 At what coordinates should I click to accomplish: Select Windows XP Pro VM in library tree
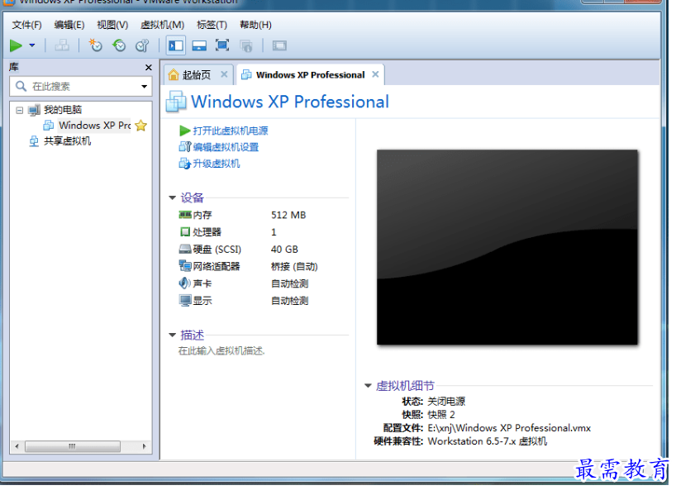pos(95,126)
